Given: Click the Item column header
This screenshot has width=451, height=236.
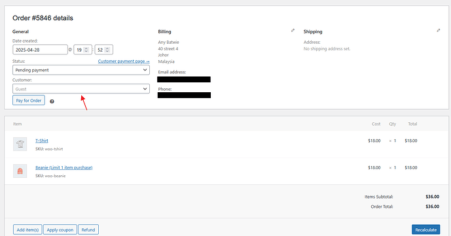Looking at the screenshot, I should click(x=17, y=124).
